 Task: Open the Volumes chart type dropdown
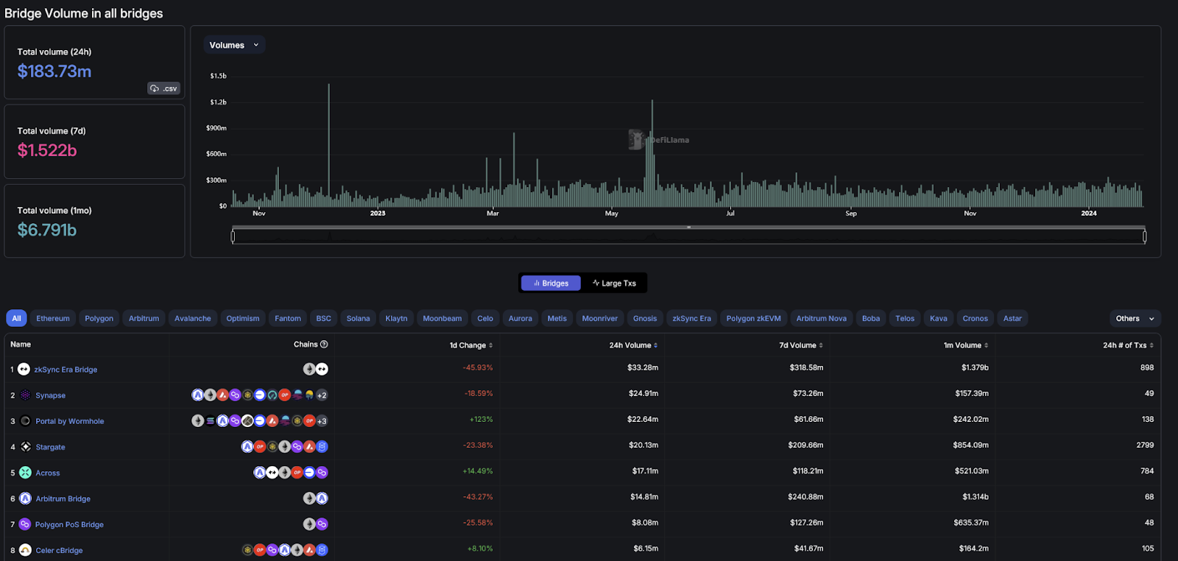tap(234, 45)
